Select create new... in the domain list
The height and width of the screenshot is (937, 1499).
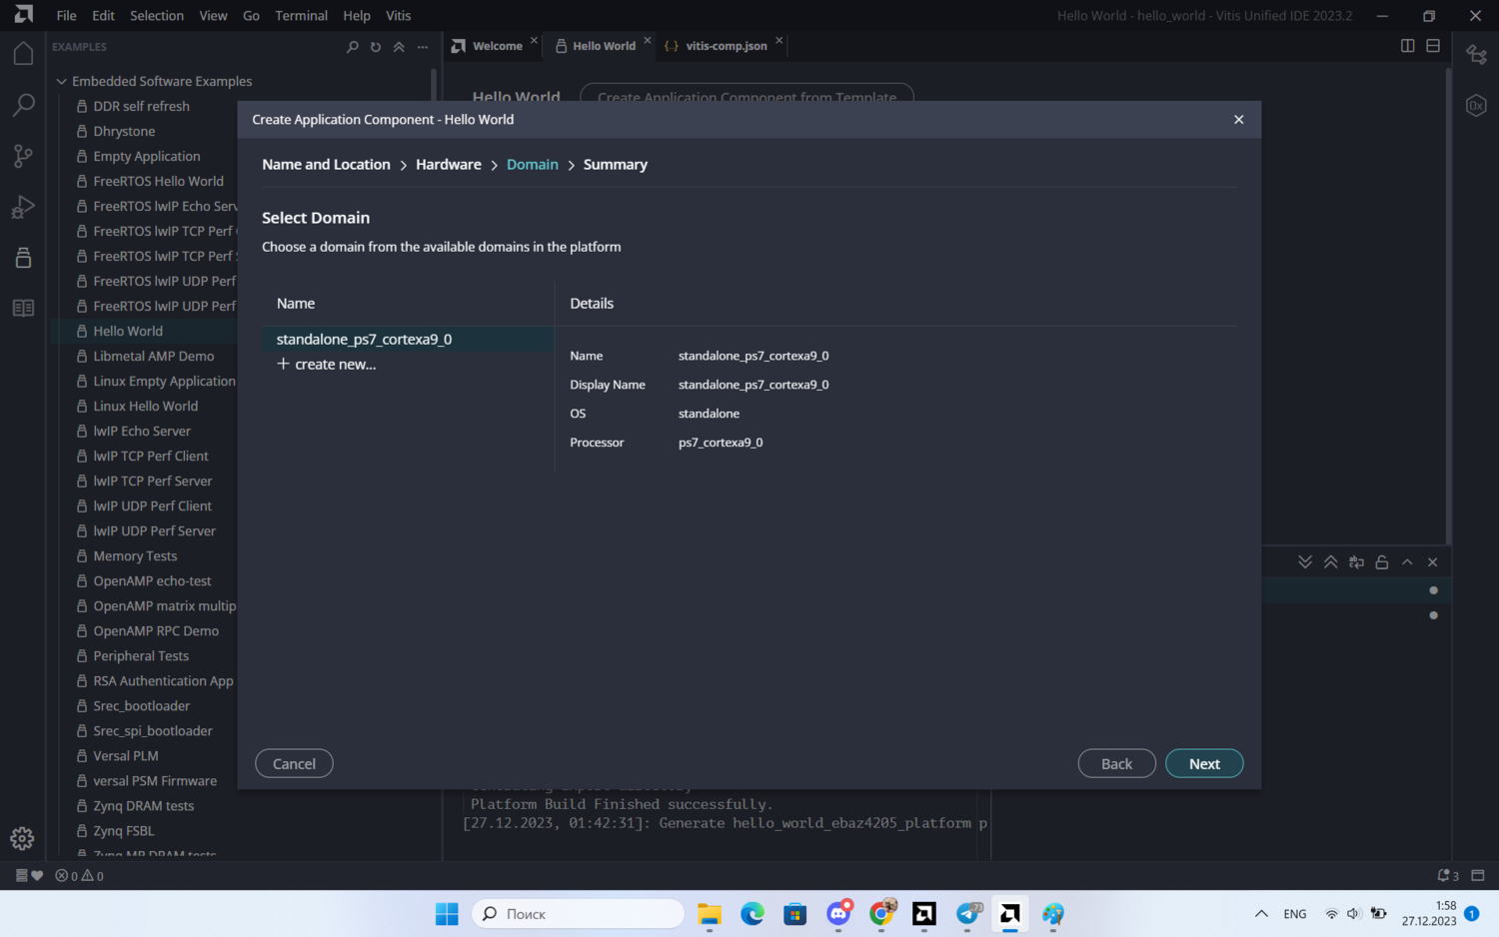pyautogui.click(x=335, y=365)
